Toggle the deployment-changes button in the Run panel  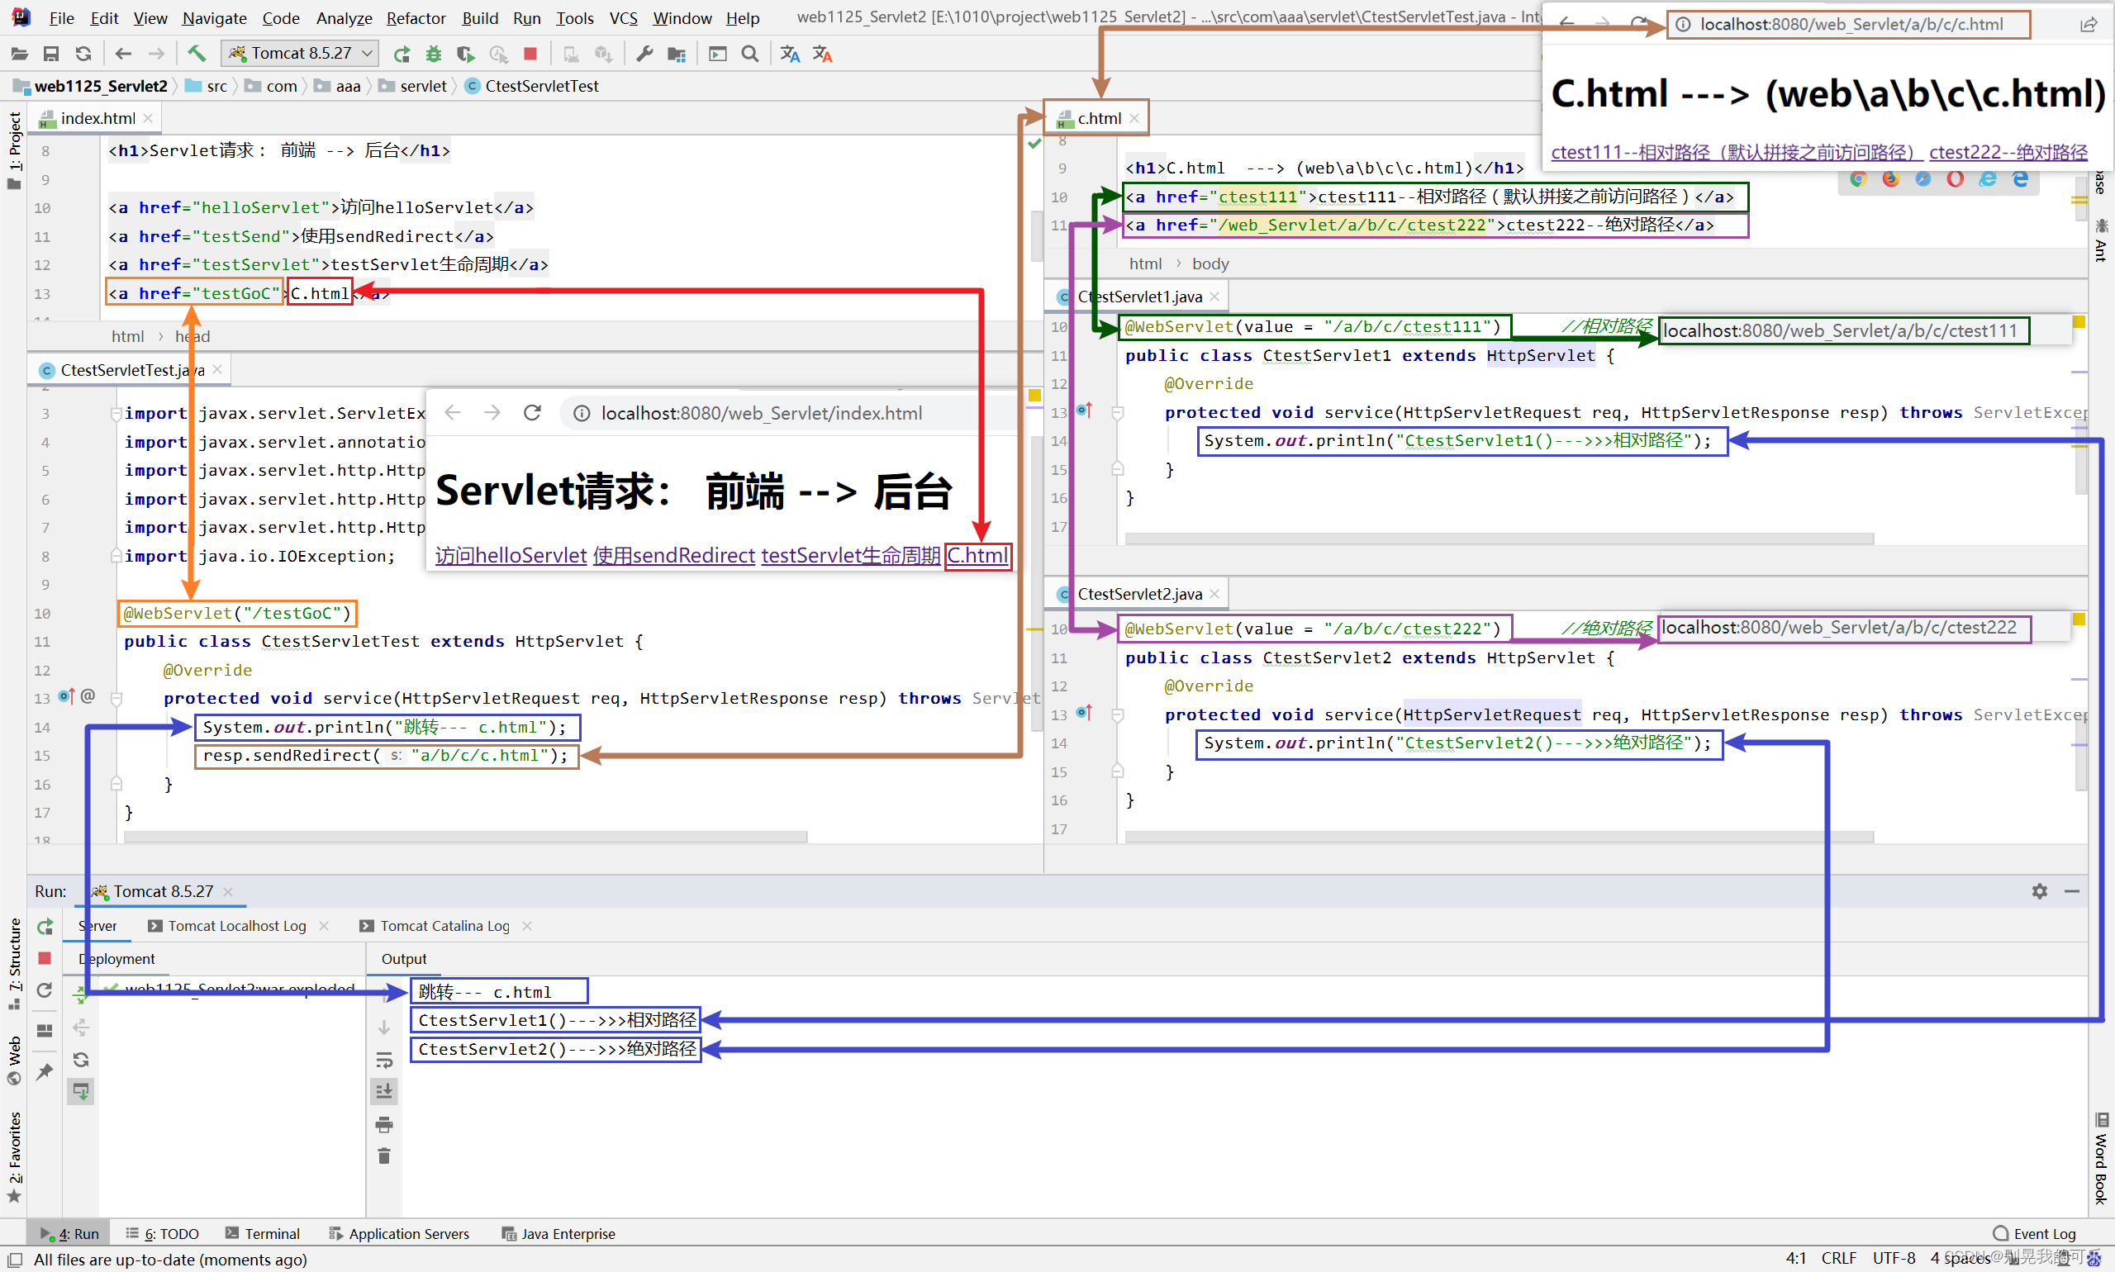pyautogui.click(x=81, y=1091)
